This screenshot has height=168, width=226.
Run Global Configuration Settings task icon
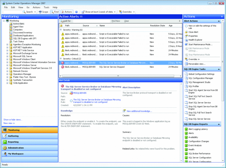tap(186, 74)
